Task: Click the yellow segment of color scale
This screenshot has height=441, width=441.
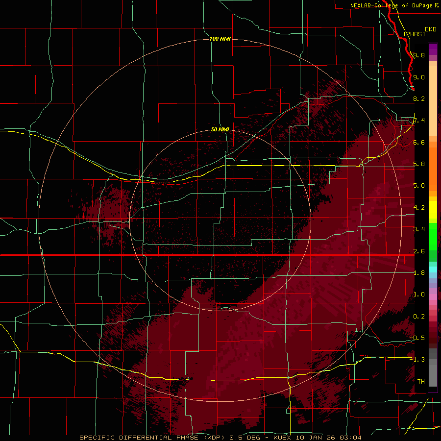Action: pos(433,210)
